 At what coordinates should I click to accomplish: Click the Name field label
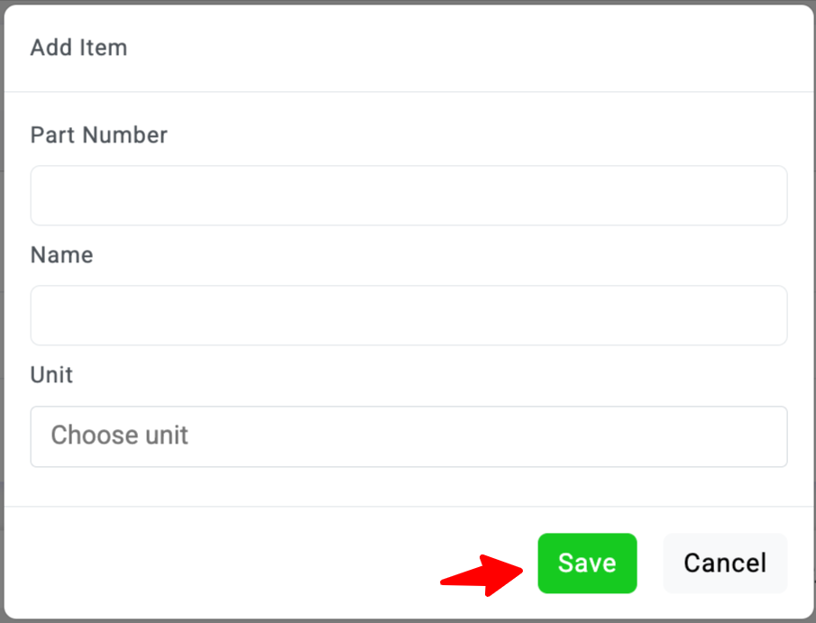coord(61,255)
